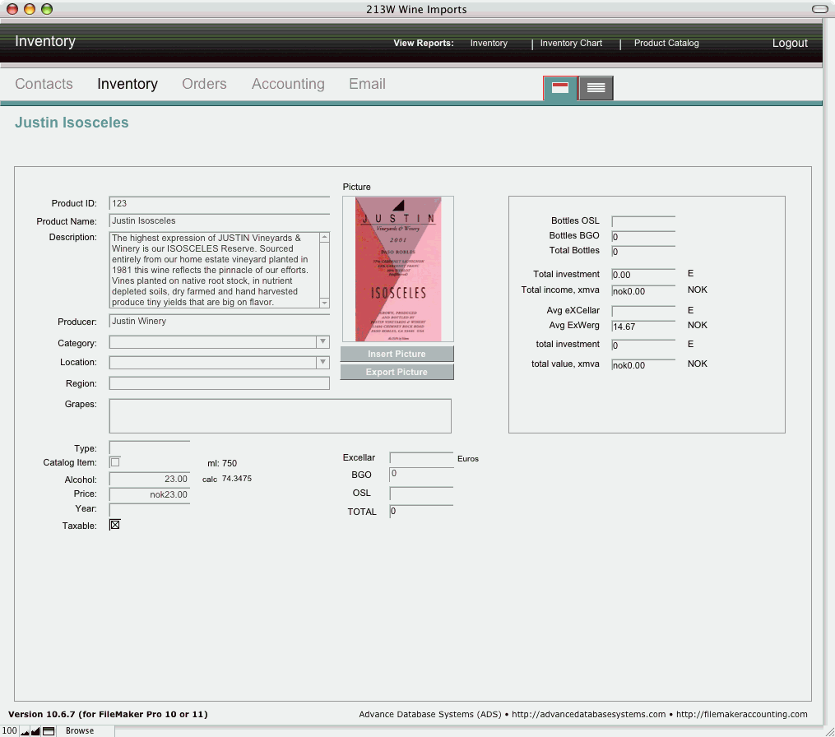Image resolution: width=835 pixels, height=737 pixels.
Task: Click the Insert Picture button
Action: click(397, 355)
